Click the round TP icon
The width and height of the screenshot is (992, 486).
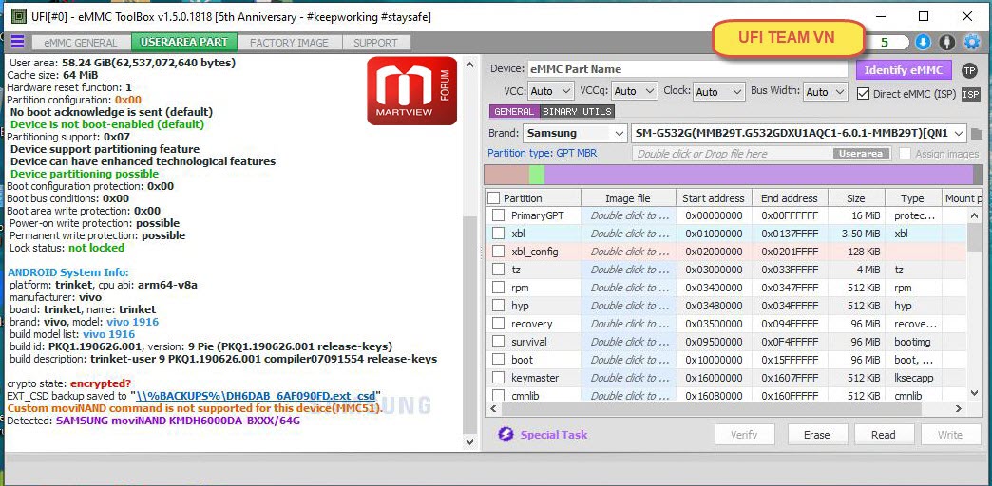[969, 70]
